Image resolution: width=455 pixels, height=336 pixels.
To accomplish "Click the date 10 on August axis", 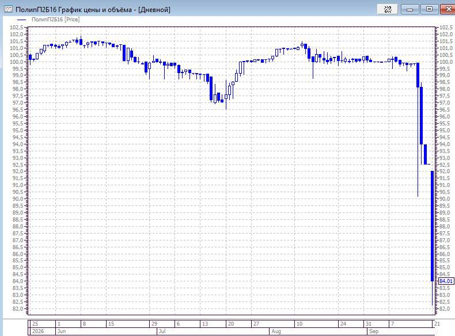I will tap(299, 323).
